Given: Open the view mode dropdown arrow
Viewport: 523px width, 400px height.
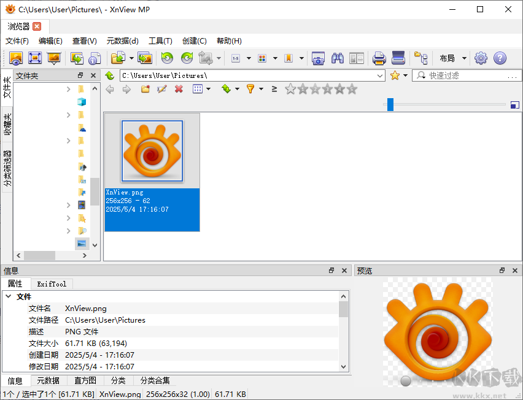Looking at the screenshot, I should point(209,89).
